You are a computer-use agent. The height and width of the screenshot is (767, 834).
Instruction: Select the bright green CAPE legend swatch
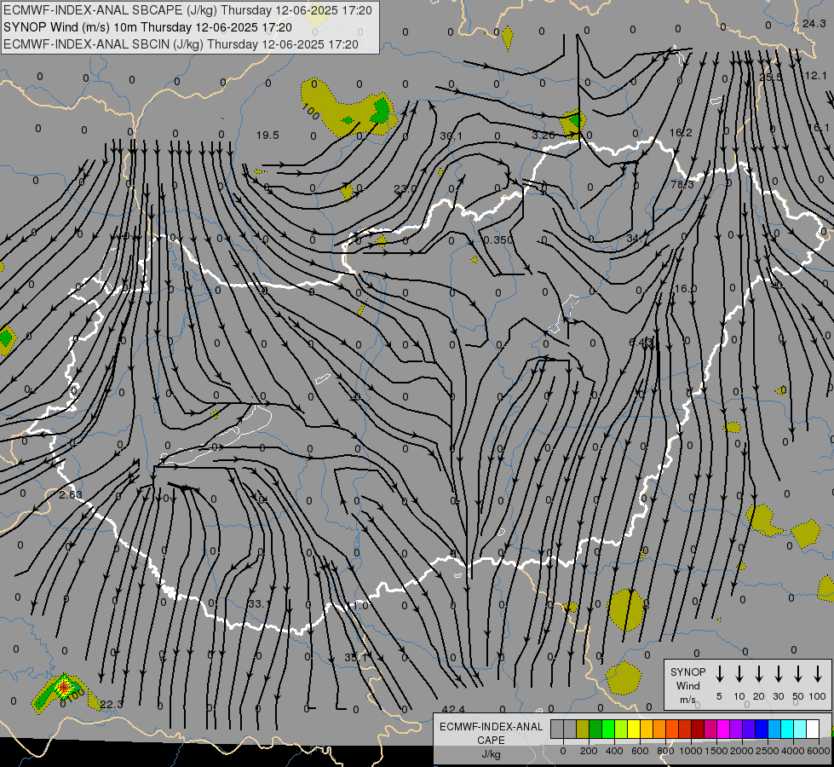[608, 730]
